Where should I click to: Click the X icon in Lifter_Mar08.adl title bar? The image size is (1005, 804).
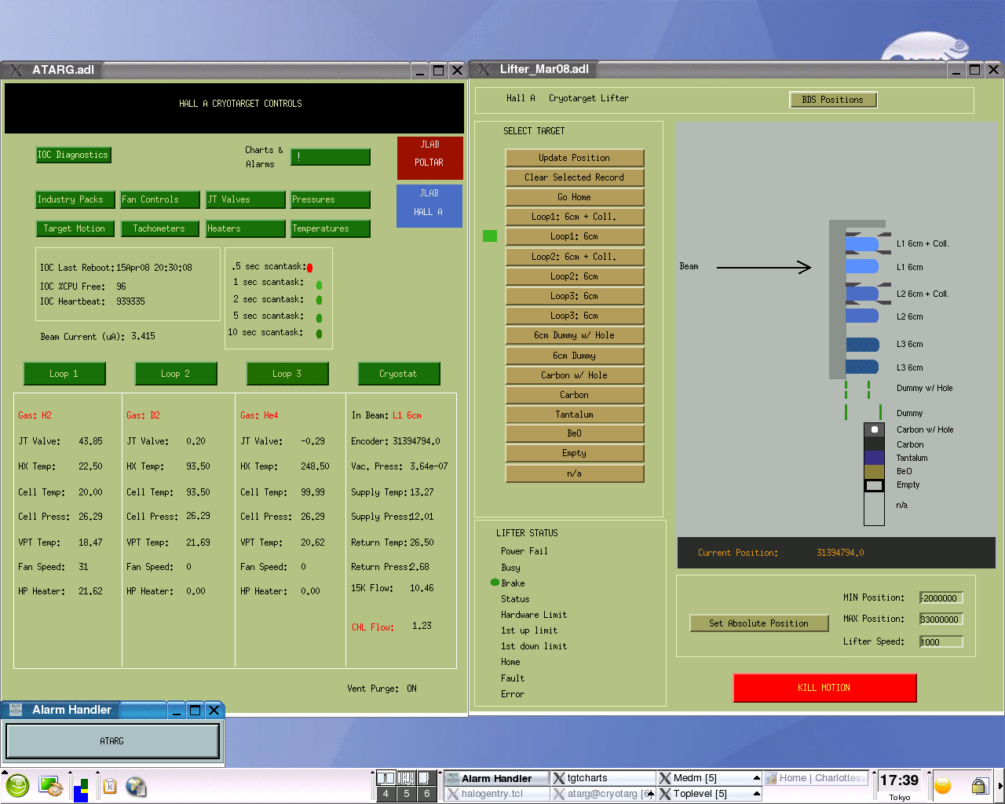click(484, 69)
